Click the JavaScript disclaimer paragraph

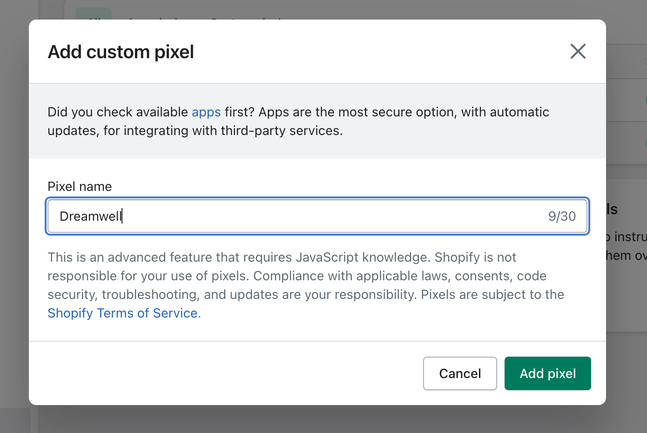(305, 275)
